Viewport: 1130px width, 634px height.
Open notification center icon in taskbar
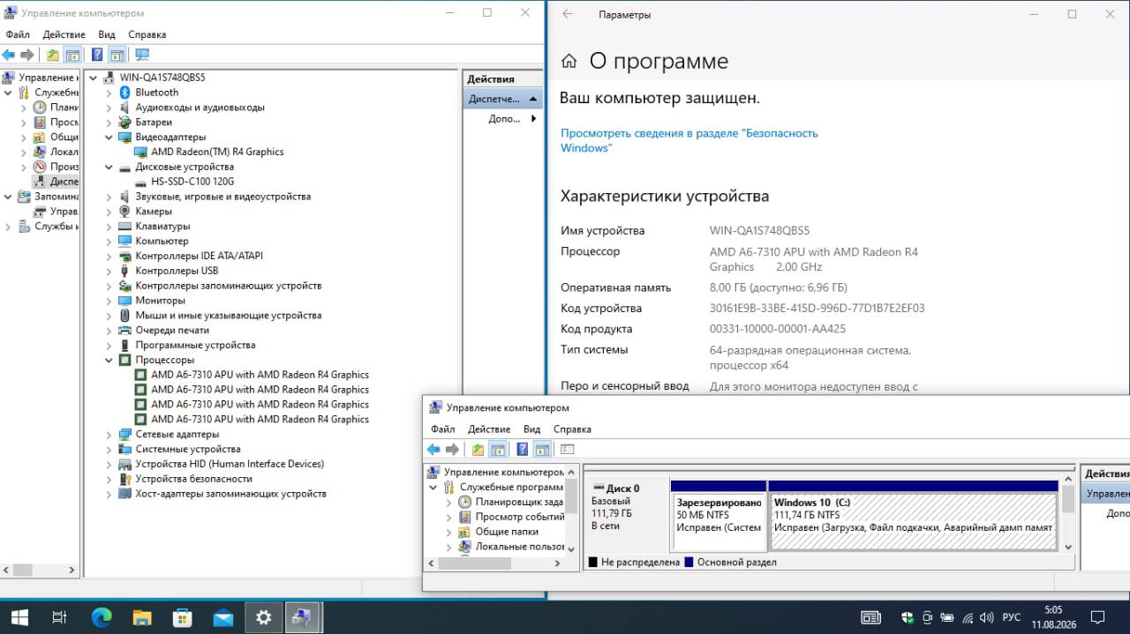pyautogui.click(x=1097, y=617)
